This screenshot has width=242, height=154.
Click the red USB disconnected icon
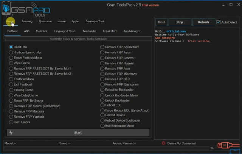pos(228,145)
